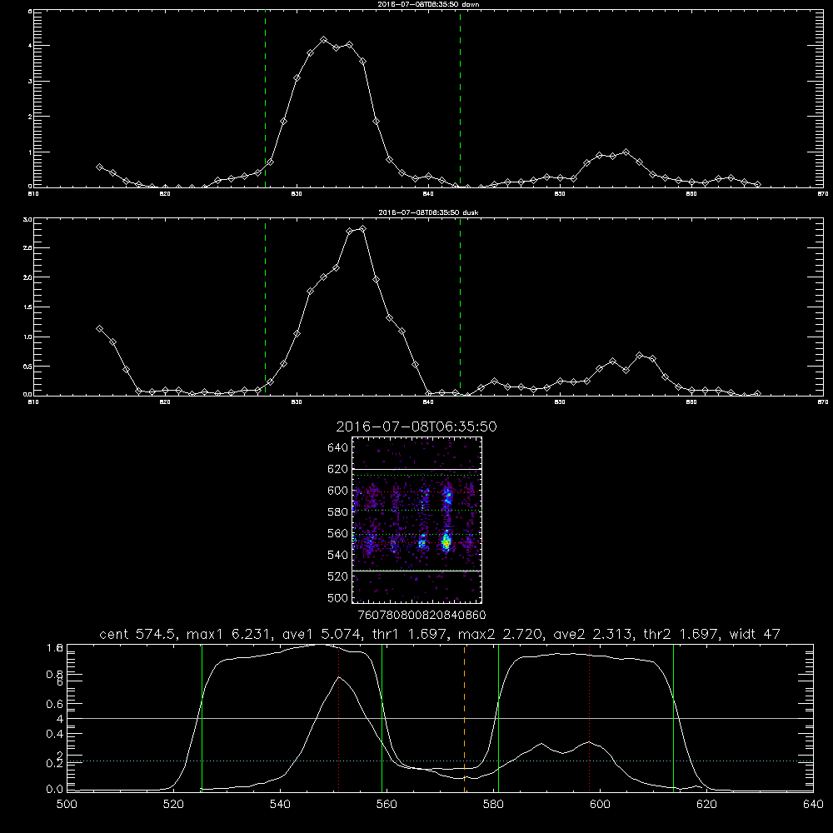Click the first green dashed line in the dusk plot
The width and height of the screenshot is (833, 833).
coord(265,307)
